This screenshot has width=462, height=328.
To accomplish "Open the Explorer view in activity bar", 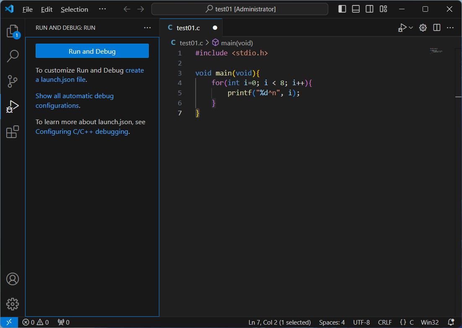I will (13, 31).
